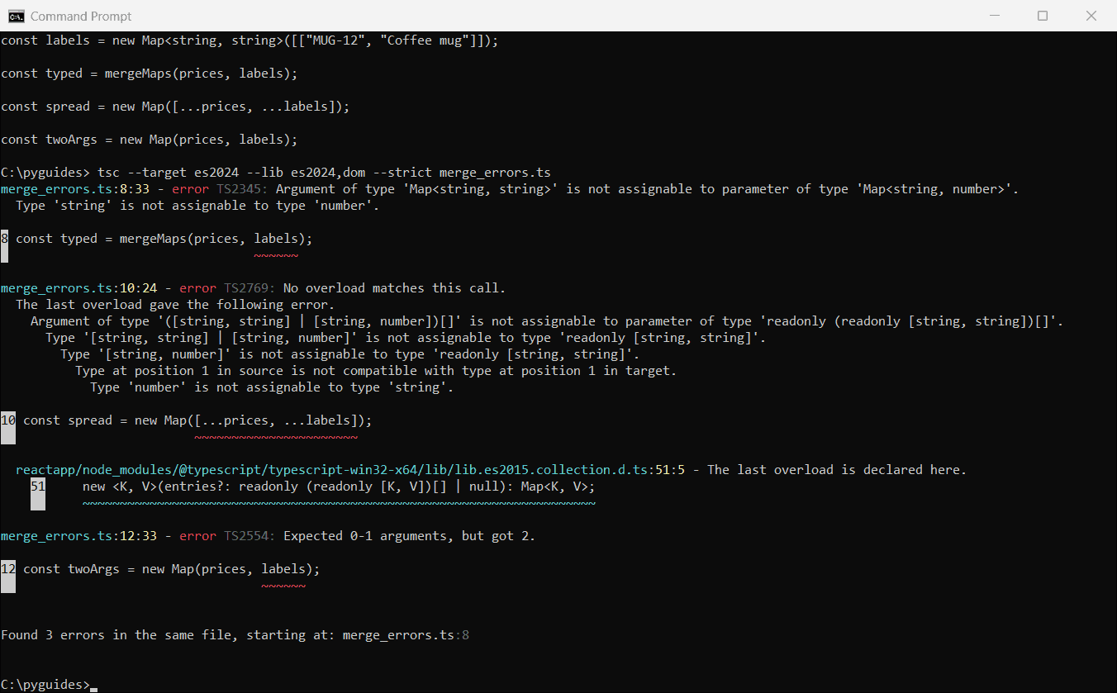Click "Type 'number' is not assignable to type 'string'."

point(272,387)
